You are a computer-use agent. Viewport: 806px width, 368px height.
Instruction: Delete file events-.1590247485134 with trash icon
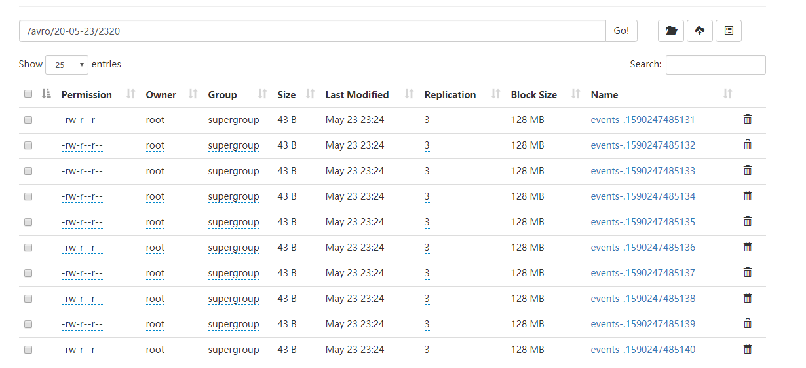click(x=748, y=196)
